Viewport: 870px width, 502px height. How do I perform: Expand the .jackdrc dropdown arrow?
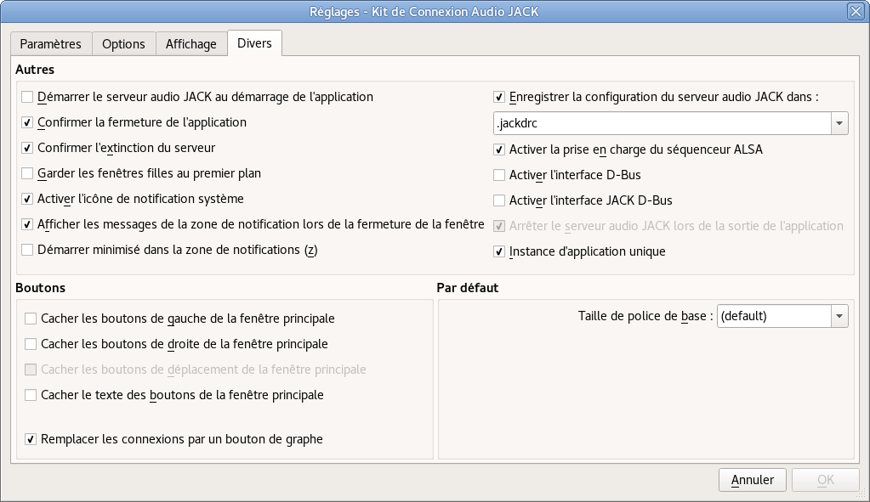pos(839,123)
